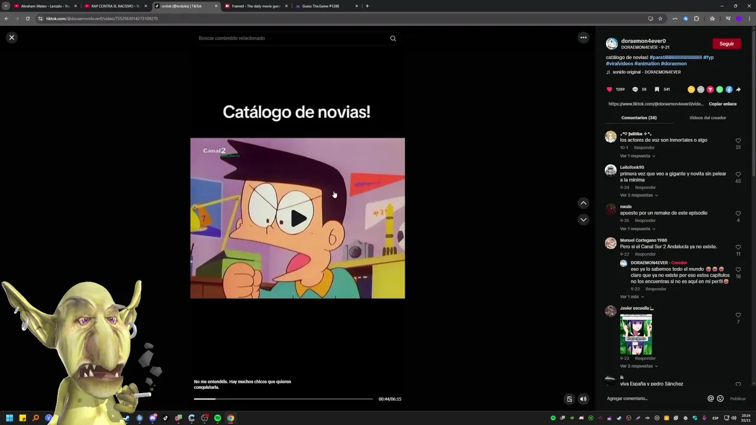Bookmark this page with the star icon
756x425 pixels.
(x=660, y=18)
